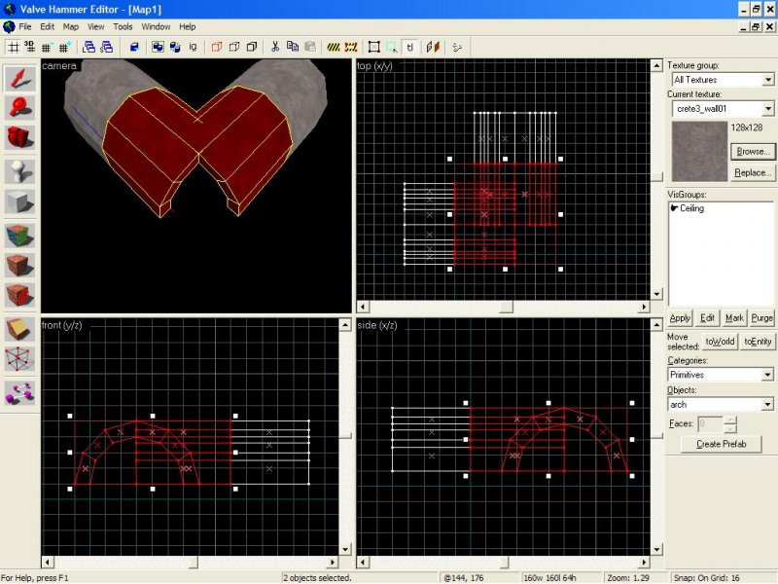Choose the Camera tool
Screen dimensions: 778x584
click(x=20, y=138)
